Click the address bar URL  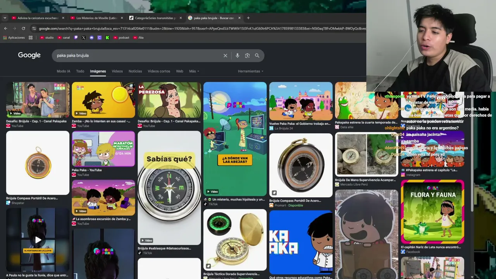click(201, 28)
